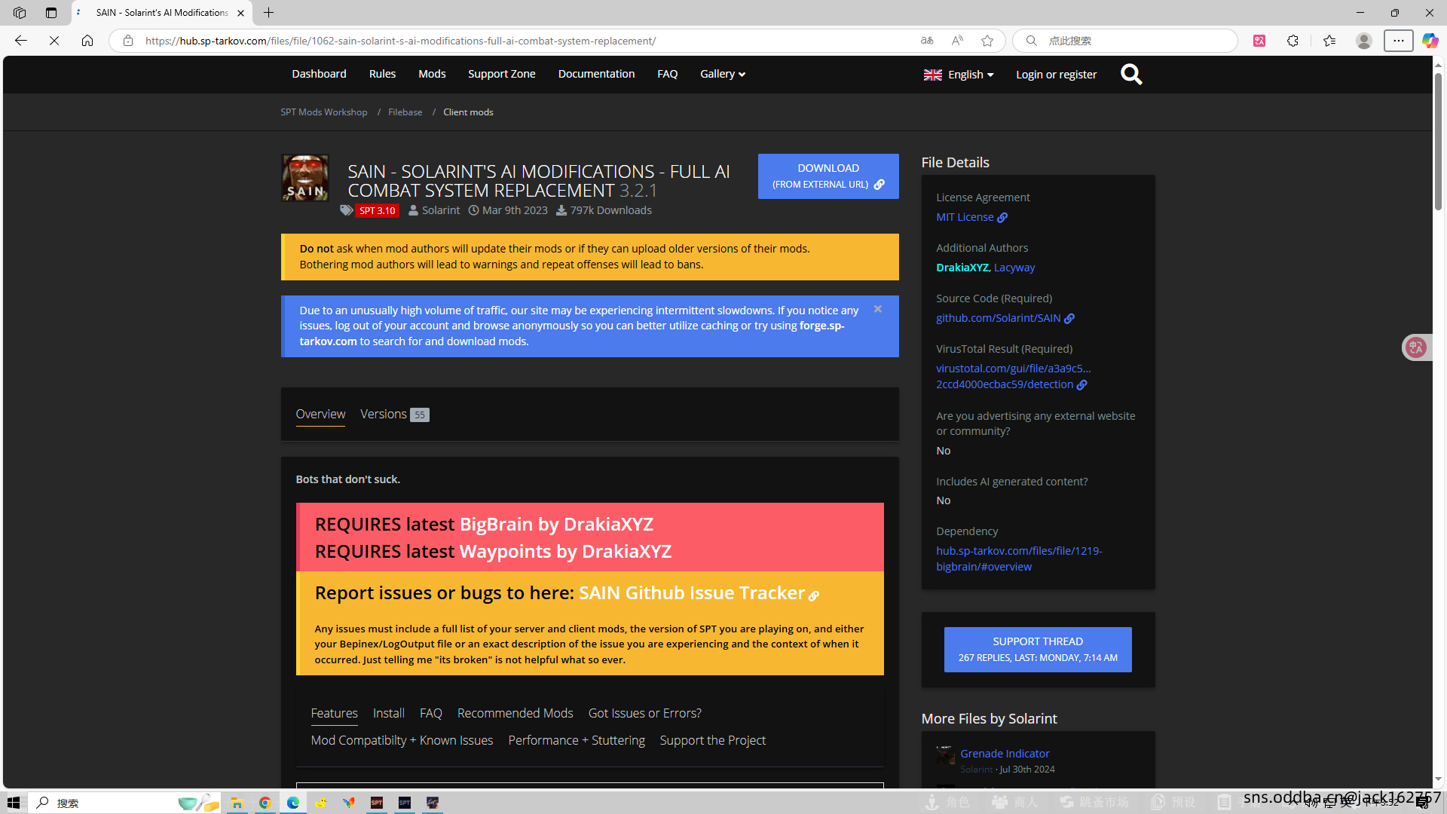Select the Features tab
Viewport: 1447px width, 814px height.
tap(334, 713)
